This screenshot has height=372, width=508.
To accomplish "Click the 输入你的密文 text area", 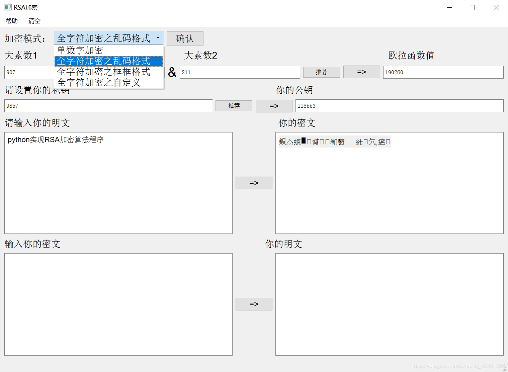I will click(118, 304).
